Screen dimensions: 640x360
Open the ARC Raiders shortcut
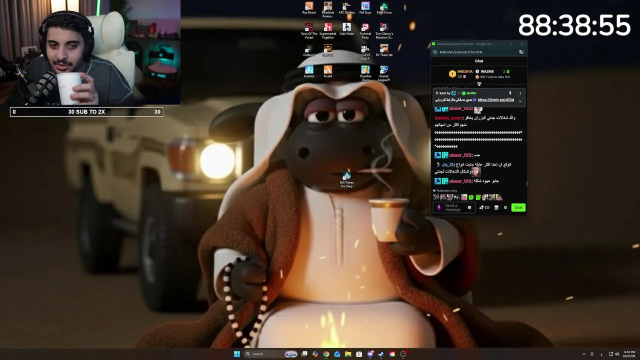click(346, 8)
